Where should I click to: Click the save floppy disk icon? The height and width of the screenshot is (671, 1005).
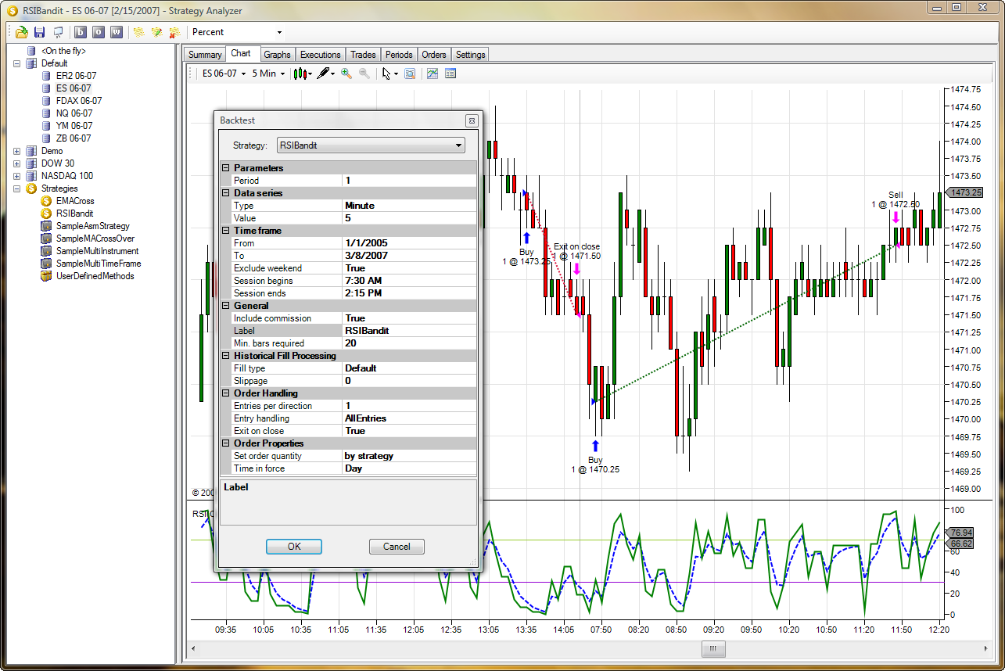coord(39,32)
